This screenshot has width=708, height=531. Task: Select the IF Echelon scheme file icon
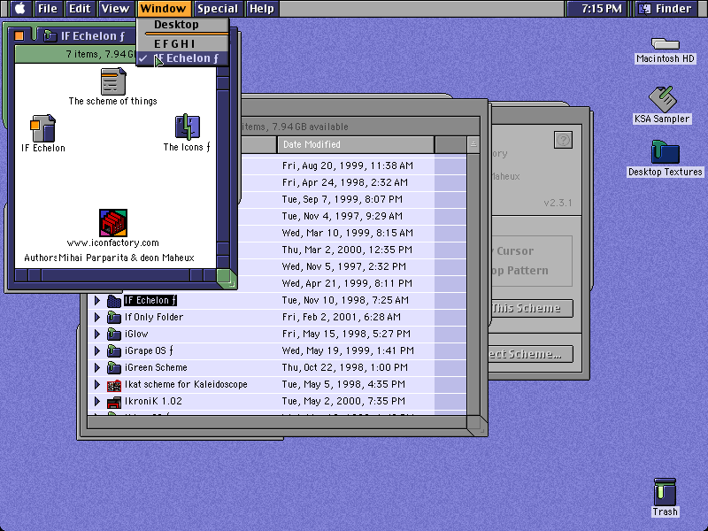[42, 128]
